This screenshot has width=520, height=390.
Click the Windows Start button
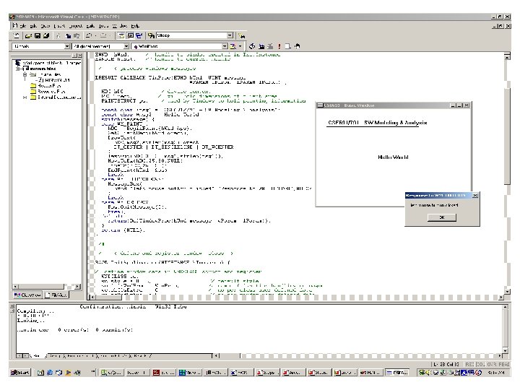click(20, 373)
